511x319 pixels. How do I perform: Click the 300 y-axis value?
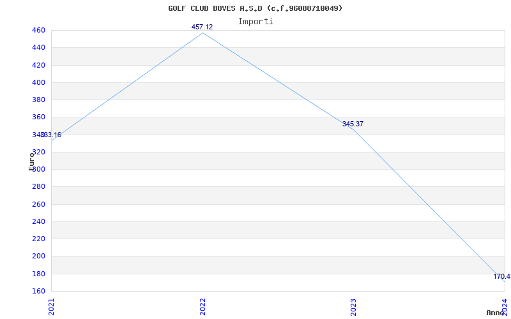[39, 169]
